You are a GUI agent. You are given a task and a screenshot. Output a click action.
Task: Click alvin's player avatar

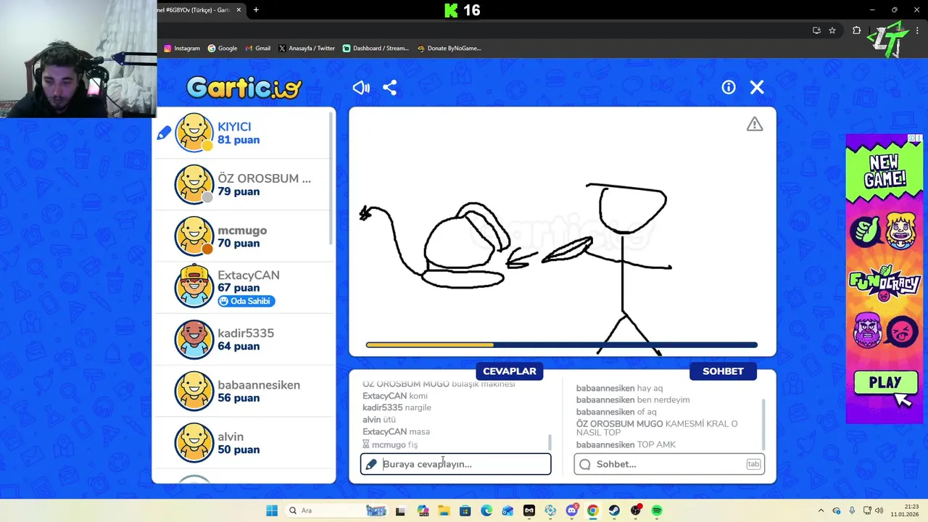[194, 443]
